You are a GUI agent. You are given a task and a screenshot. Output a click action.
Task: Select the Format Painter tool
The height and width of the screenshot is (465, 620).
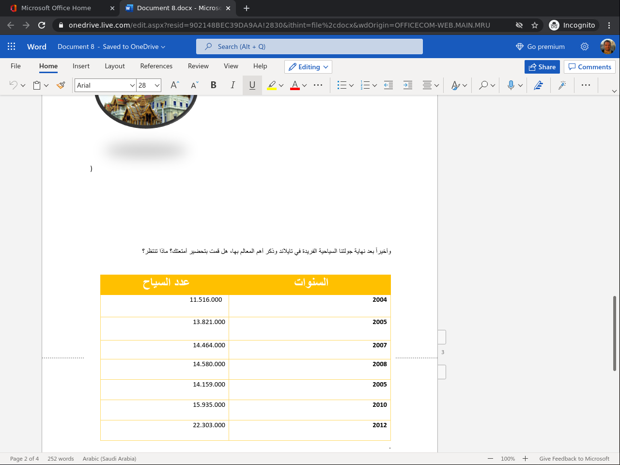coord(61,85)
